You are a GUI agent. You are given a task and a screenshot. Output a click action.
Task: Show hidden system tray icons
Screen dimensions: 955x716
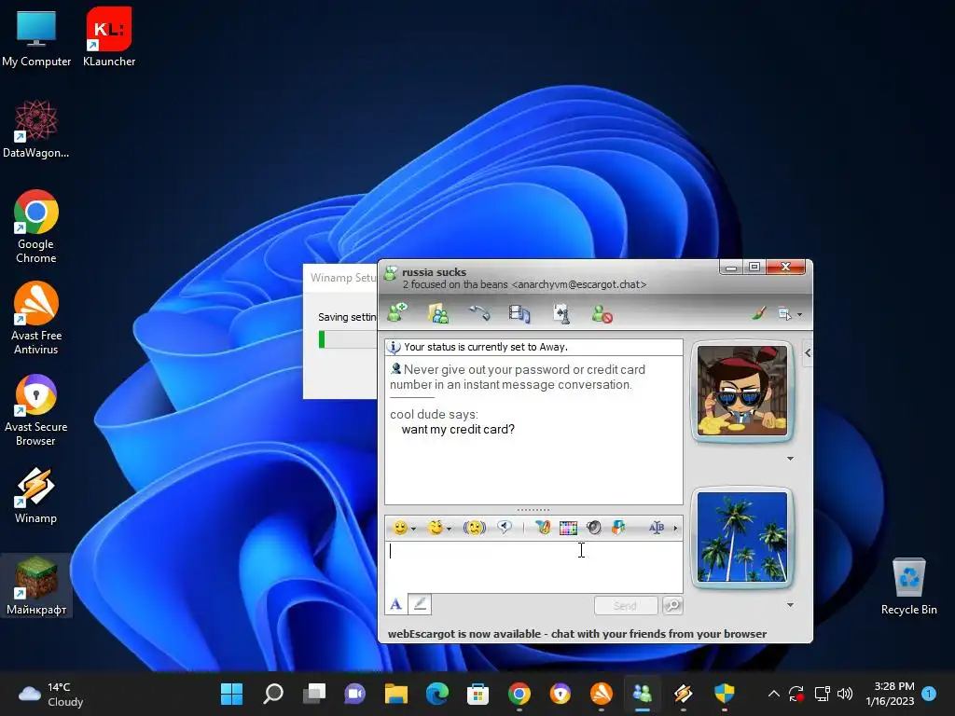point(773,694)
